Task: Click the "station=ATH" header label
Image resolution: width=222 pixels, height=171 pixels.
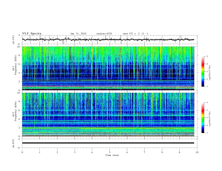Action: tap(104, 34)
